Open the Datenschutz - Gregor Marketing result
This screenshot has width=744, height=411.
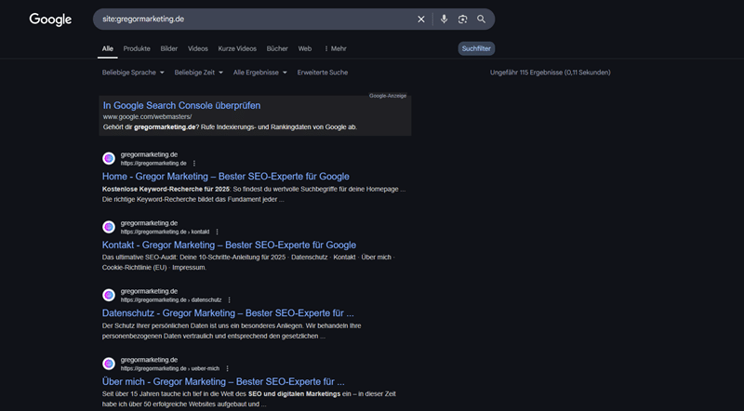[x=228, y=313]
